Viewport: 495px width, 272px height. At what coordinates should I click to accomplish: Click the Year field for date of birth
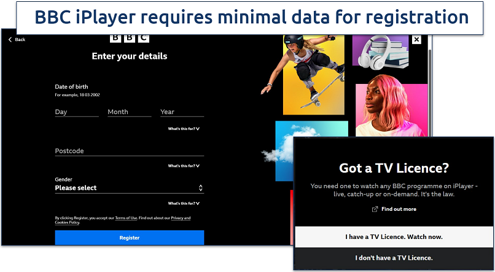click(x=182, y=112)
